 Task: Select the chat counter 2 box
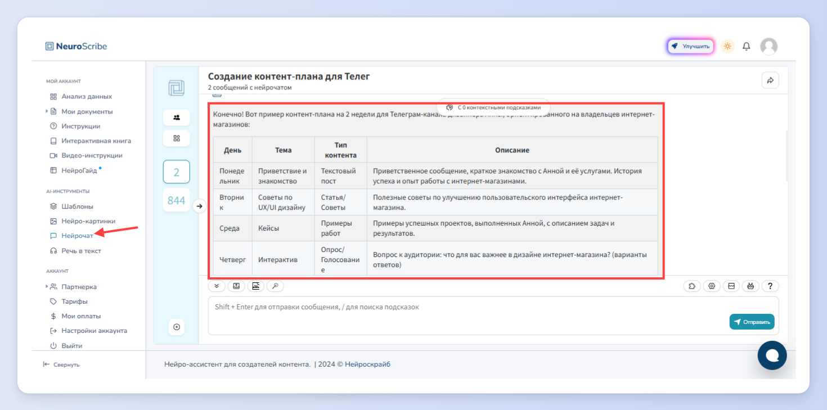pos(177,172)
